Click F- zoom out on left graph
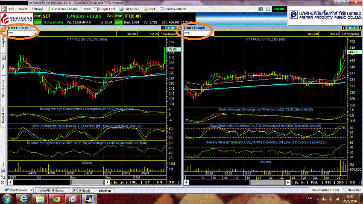This screenshot has width=363, height=204. (x=122, y=183)
